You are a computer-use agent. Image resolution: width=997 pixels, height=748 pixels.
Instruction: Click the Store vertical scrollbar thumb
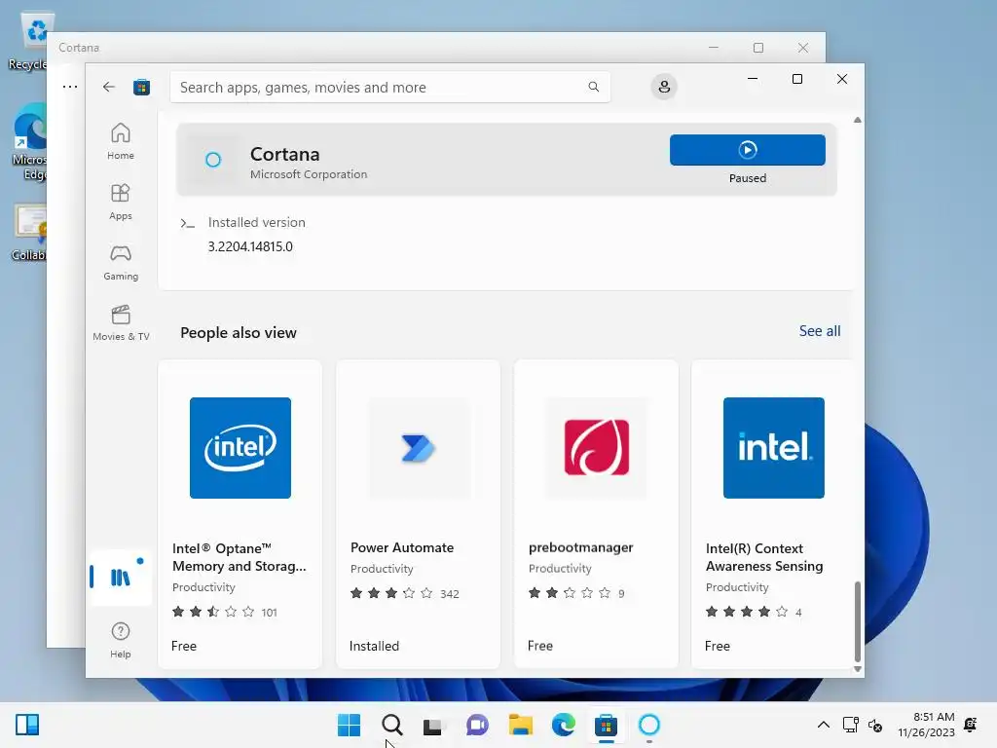click(857, 621)
